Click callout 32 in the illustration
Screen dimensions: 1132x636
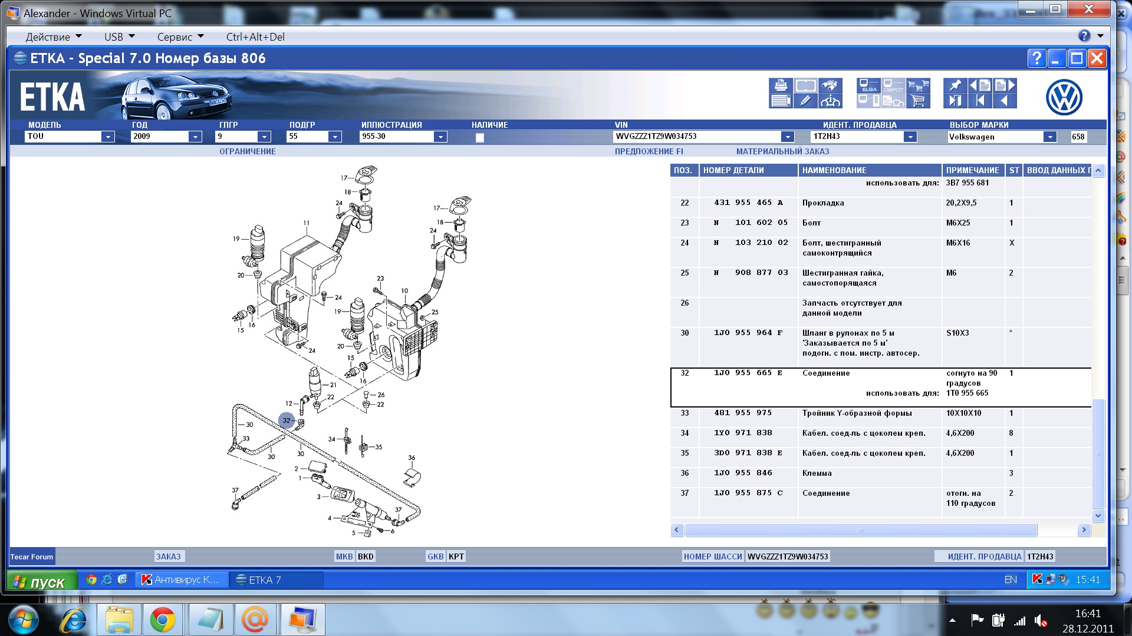(x=287, y=420)
